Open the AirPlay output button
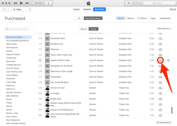Viewport: 177px width, 126px height. click(48, 3)
